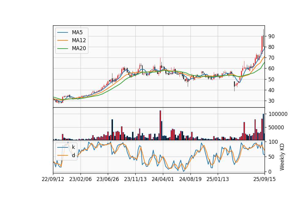Click the 23/11/13 date tick label

click(135, 179)
